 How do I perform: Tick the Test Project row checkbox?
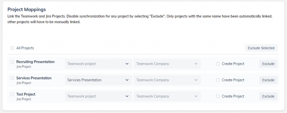pyautogui.click(x=12, y=94)
